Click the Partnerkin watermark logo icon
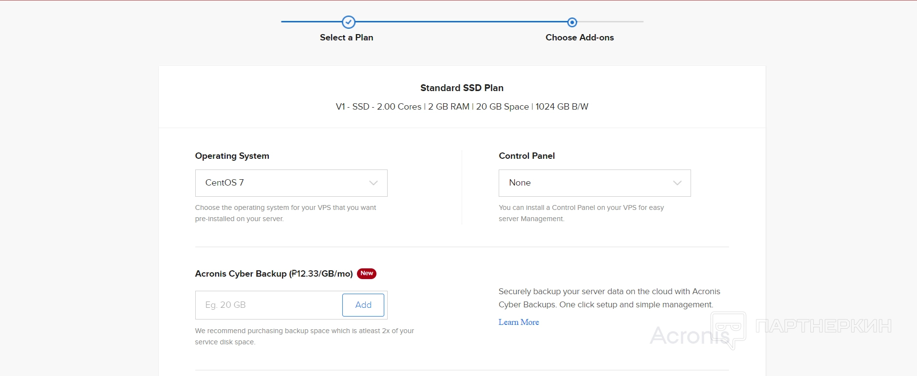This screenshot has height=376, width=917. click(728, 329)
